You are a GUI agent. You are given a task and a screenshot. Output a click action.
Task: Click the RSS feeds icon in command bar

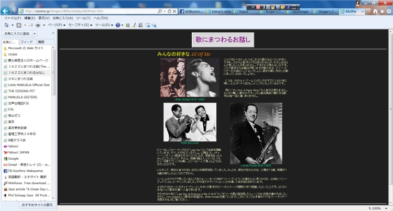click(19, 25)
